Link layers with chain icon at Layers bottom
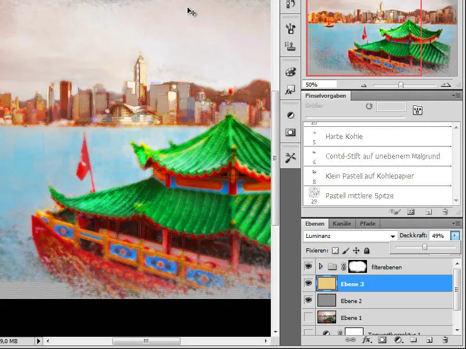Image resolution: width=466 pixels, height=349 pixels. (x=350, y=340)
